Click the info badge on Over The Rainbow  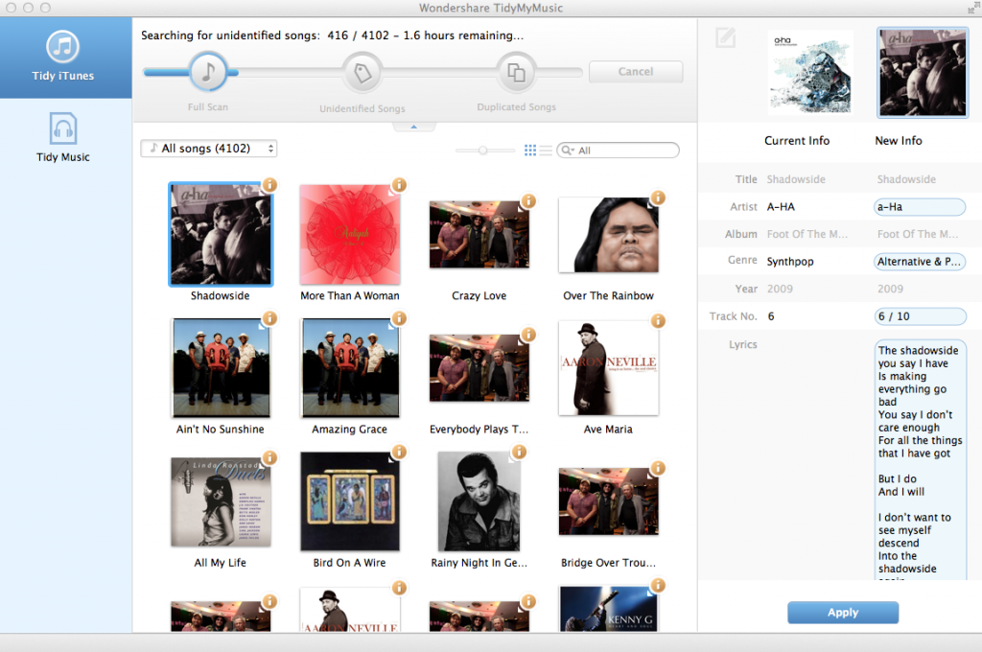coord(658,198)
